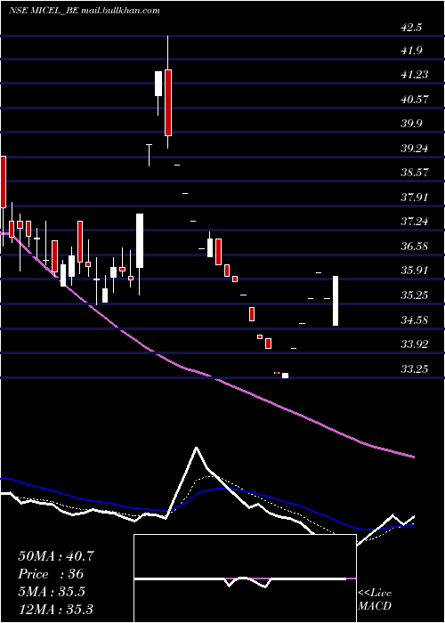445x623 pixels.
Task: Select the 39.24 price axis label
Action: [x=415, y=149]
